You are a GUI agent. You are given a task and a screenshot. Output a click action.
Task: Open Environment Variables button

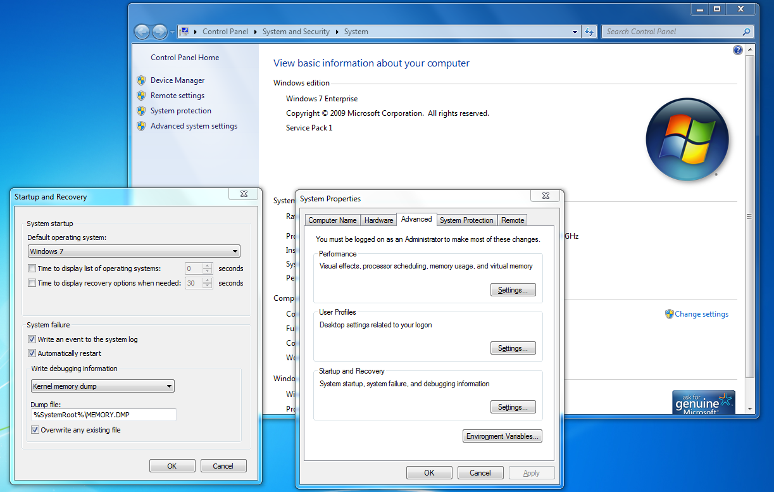503,436
